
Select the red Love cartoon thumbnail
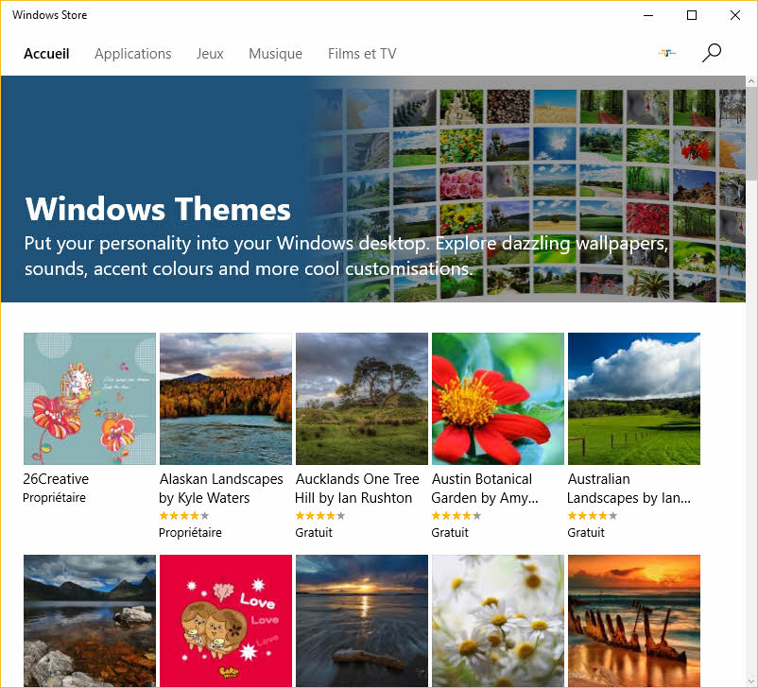(226, 621)
